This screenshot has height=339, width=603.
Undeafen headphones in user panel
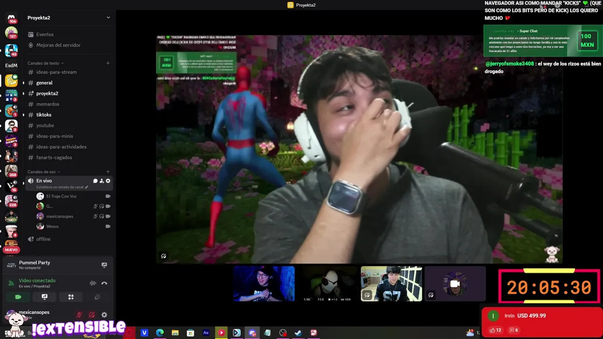tap(92, 315)
